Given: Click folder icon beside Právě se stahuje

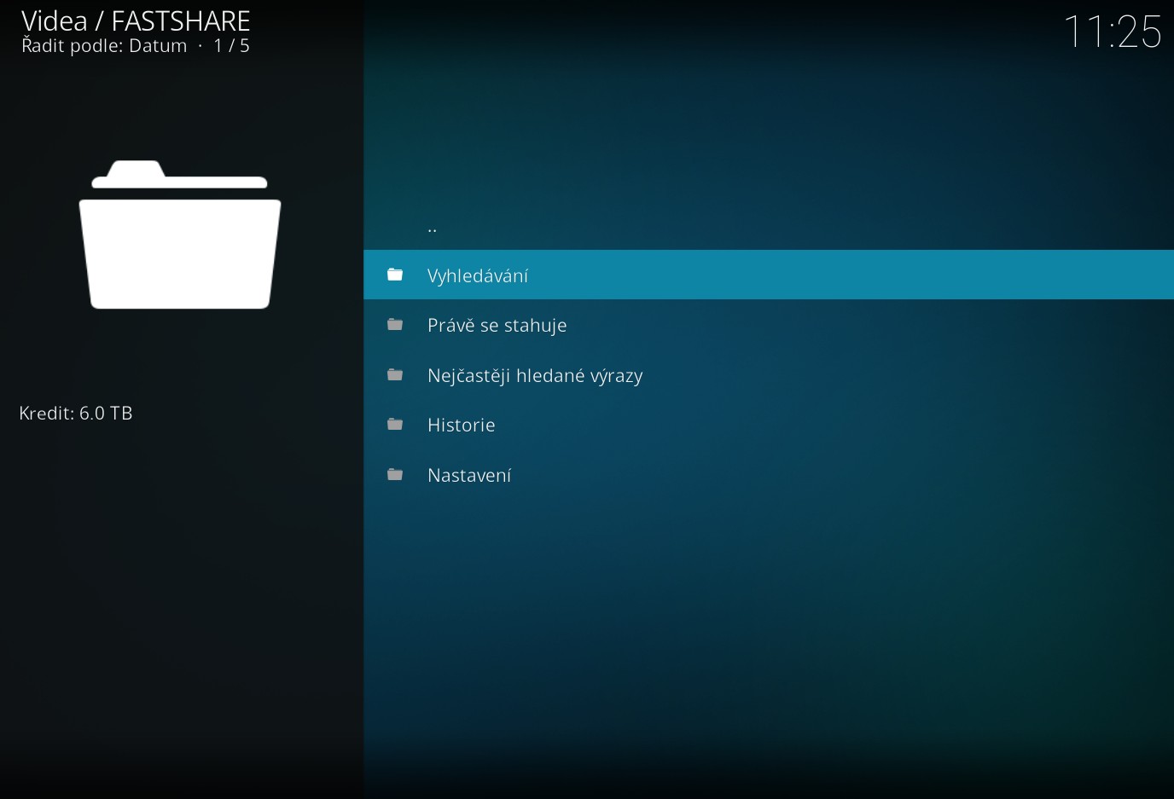Looking at the screenshot, I should [395, 324].
